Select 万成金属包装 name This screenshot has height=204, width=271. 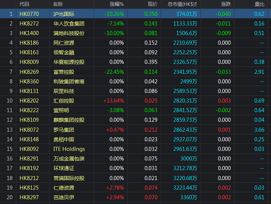pyautogui.click(x=69, y=159)
